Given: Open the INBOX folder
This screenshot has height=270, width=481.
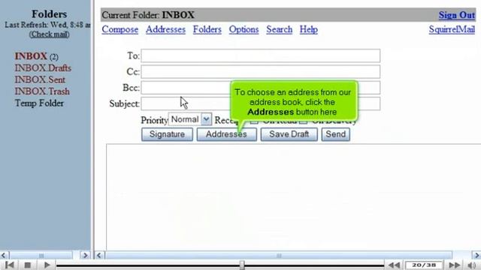Looking at the screenshot, I should click(x=31, y=56).
